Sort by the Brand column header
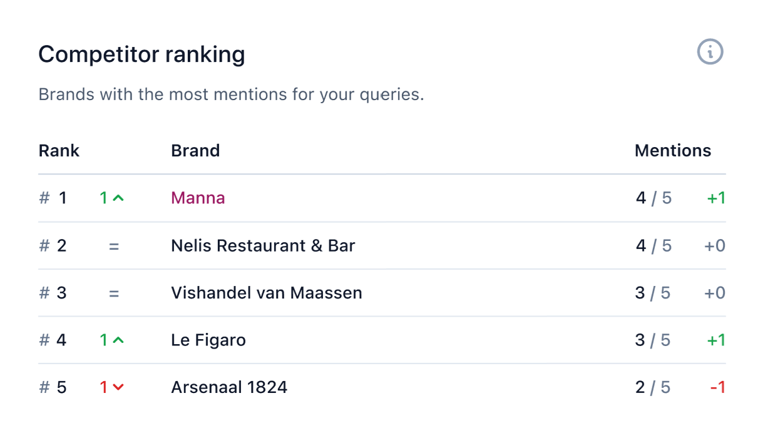This screenshot has height=433, width=760. coord(195,151)
